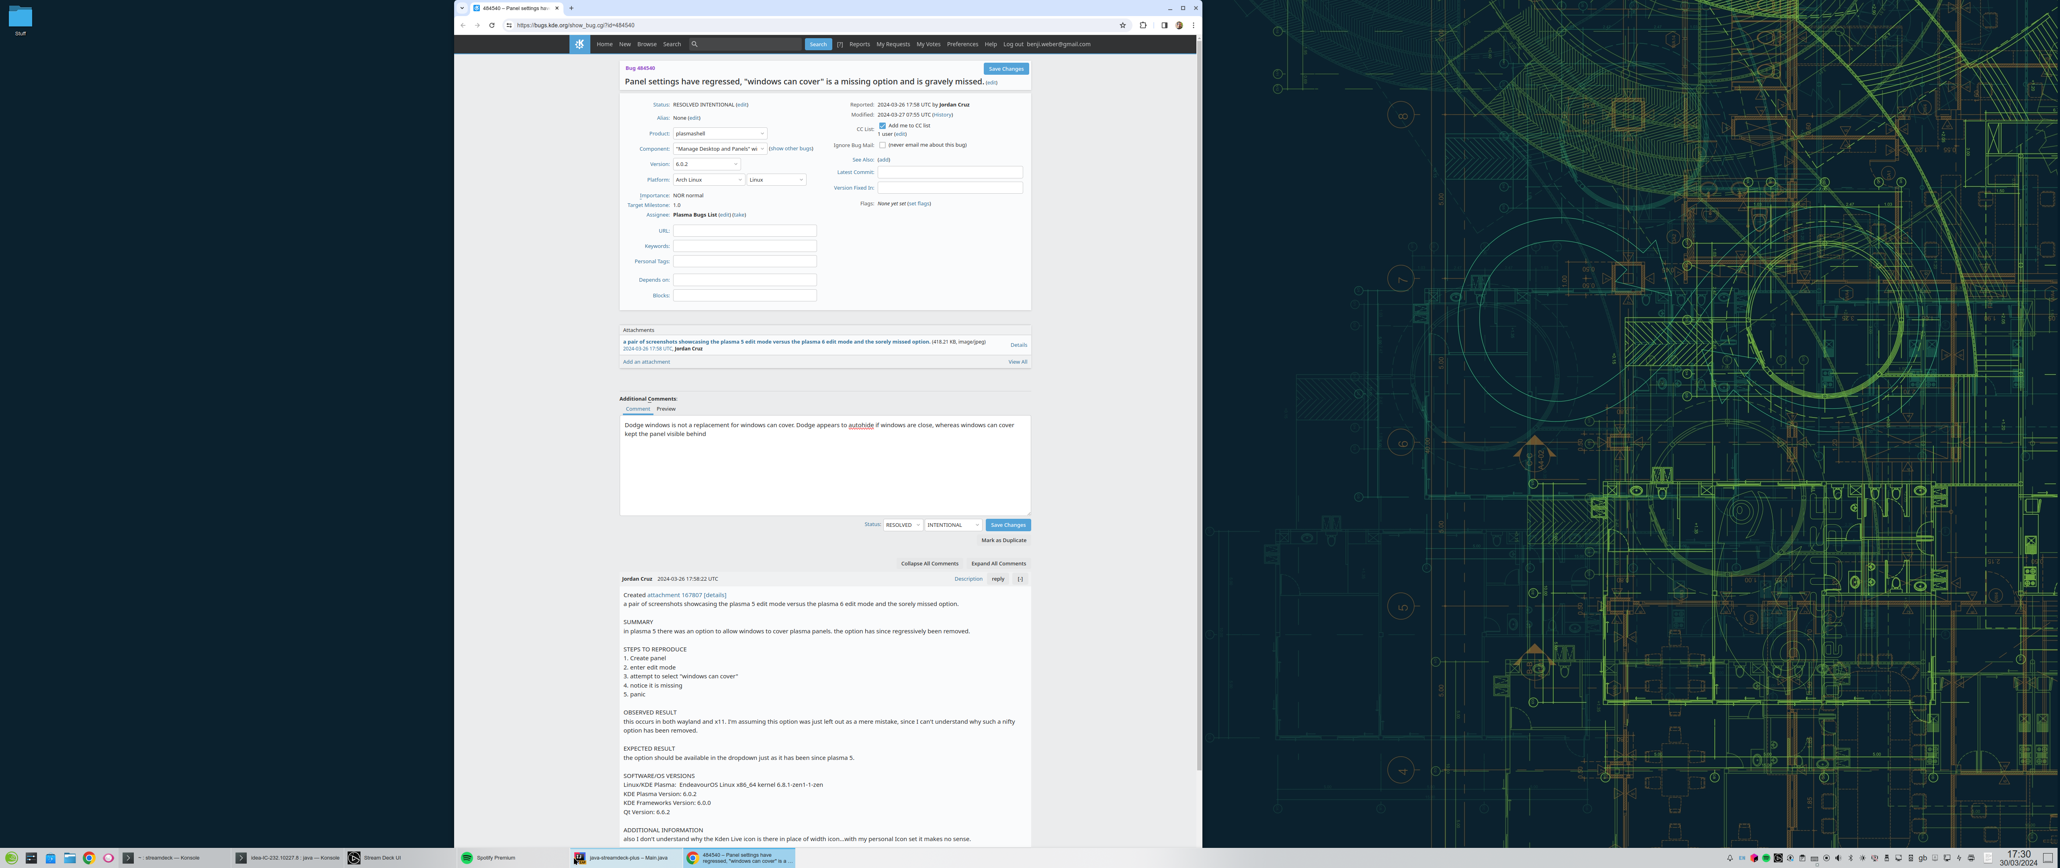
Task: Open the Product plasmashell dropdown
Action: (720, 133)
